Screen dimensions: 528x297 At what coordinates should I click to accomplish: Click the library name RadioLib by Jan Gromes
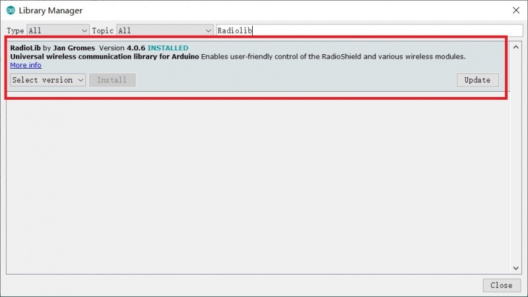[x=53, y=48]
